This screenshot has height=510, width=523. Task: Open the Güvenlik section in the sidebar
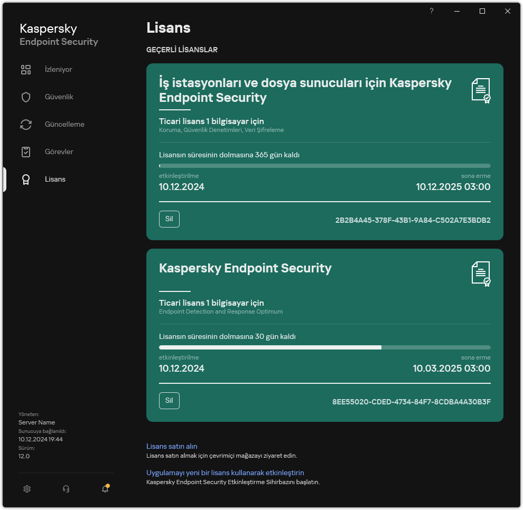coord(59,97)
